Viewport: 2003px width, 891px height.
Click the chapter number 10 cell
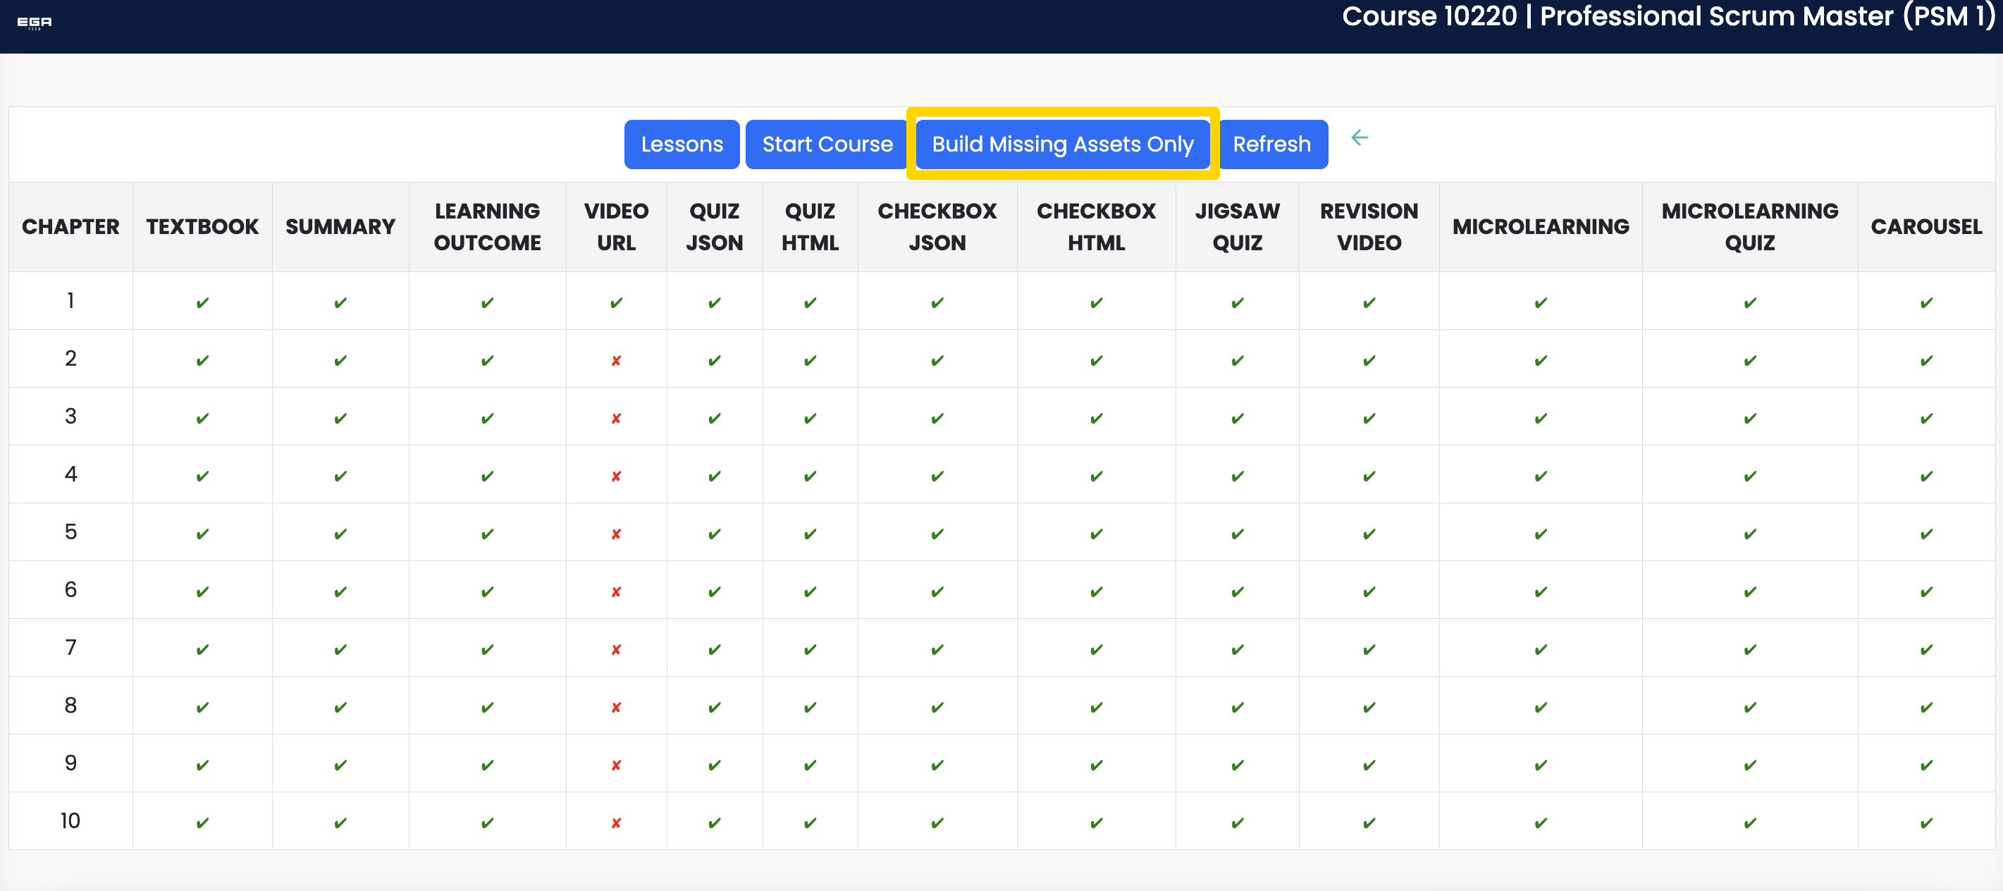70,821
